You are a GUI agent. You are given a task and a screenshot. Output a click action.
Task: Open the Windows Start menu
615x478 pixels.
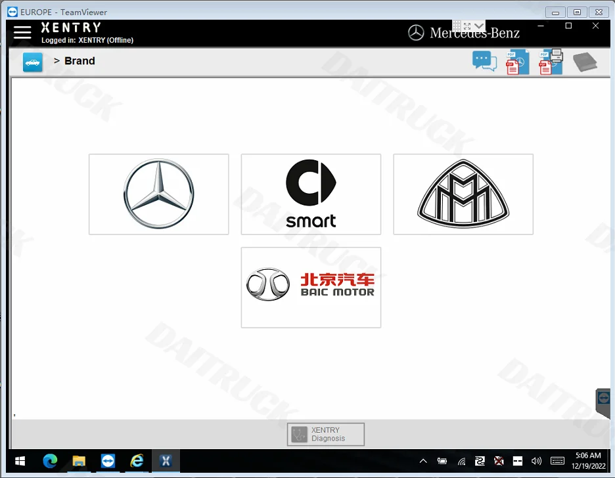pyautogui.click(x=20, y=461)
